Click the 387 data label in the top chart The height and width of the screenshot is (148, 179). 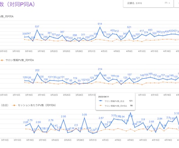point(62,32)
